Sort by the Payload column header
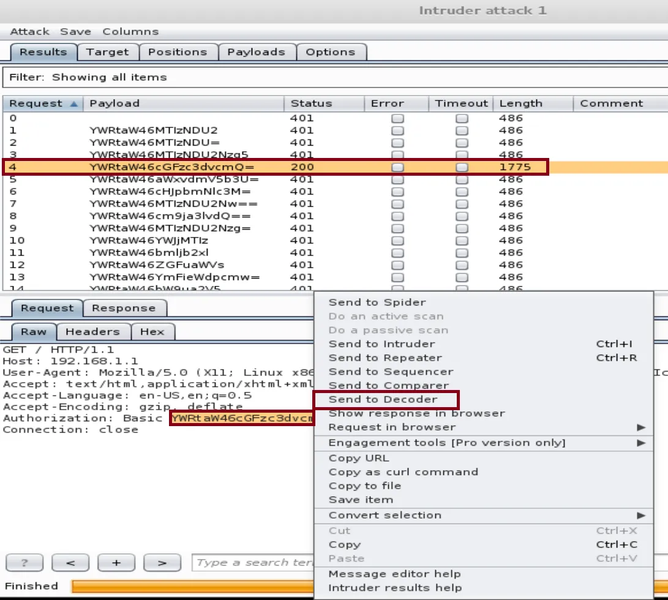Image resolution: width=668 pixels, height=600 pixels. point(184,103)
